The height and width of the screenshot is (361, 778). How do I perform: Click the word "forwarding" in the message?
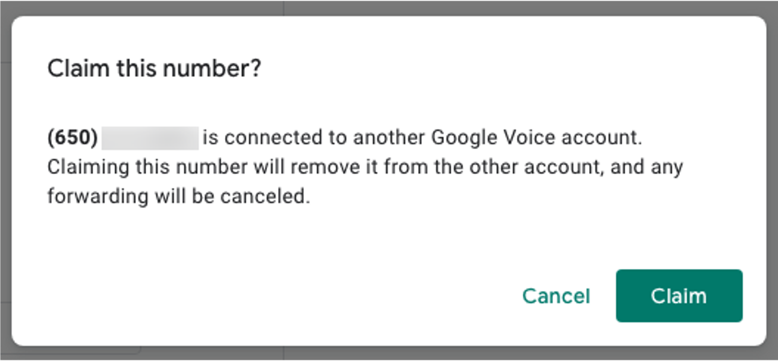[96, 196]
